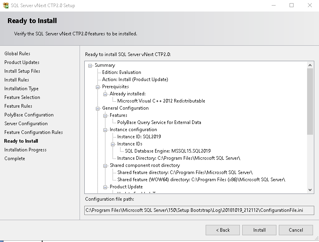Screen dimensions: 319x242
Task: Click the scroll up arrow in summary tree
Action: 310,65
